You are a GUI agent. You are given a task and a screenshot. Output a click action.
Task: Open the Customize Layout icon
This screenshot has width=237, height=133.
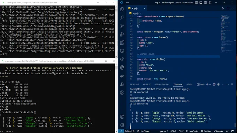coord(210,3)
